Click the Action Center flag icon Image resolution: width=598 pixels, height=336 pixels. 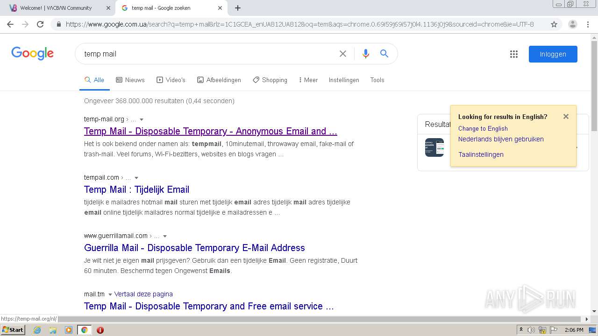pos(554,330)
